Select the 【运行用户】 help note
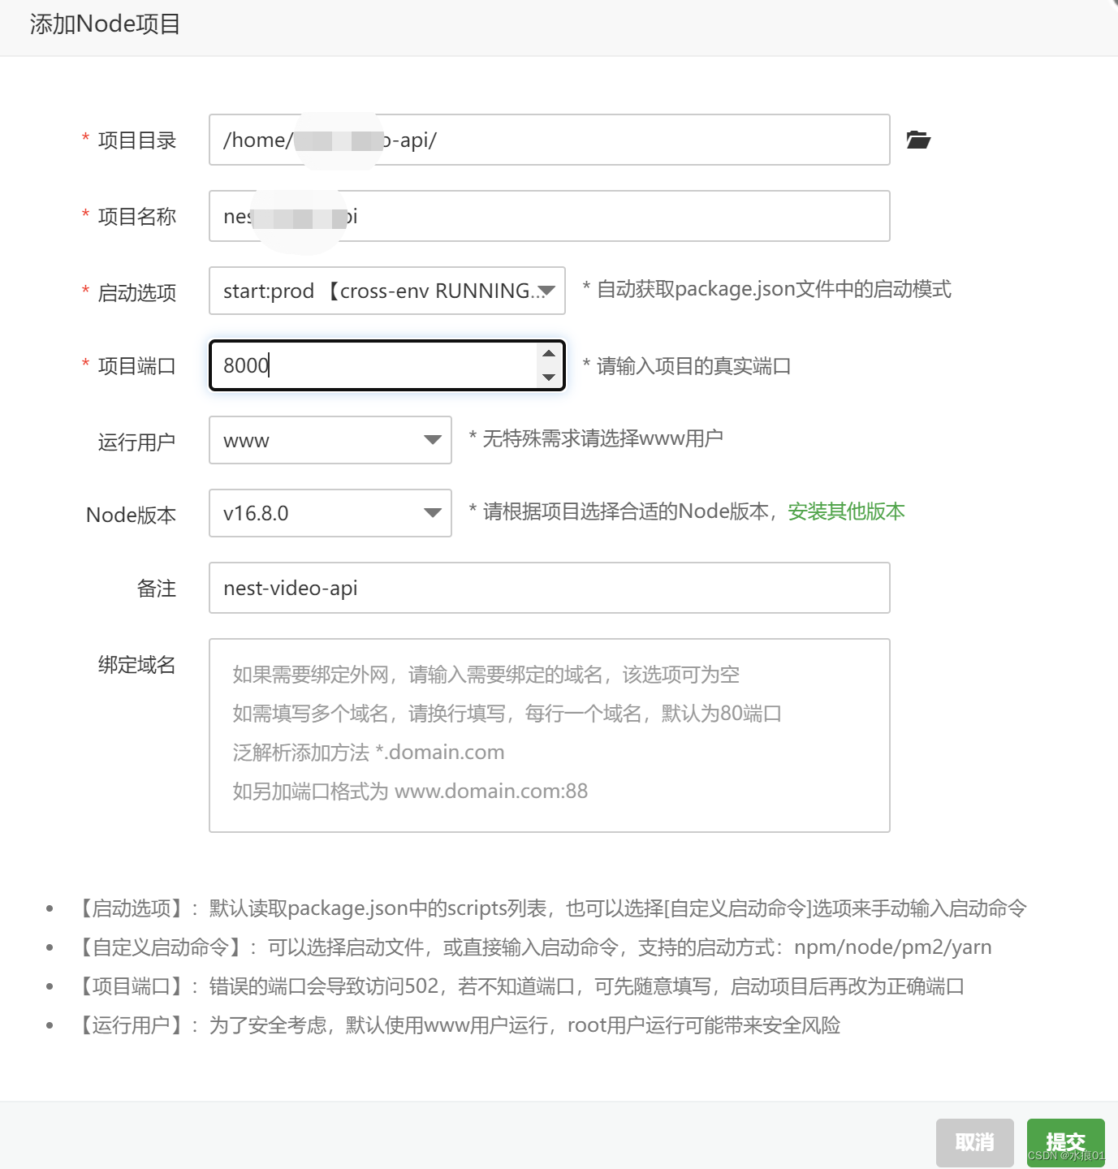The height and width of the screenshot is (1169, 1118). pyautogui.click(x=457, y=1025)
